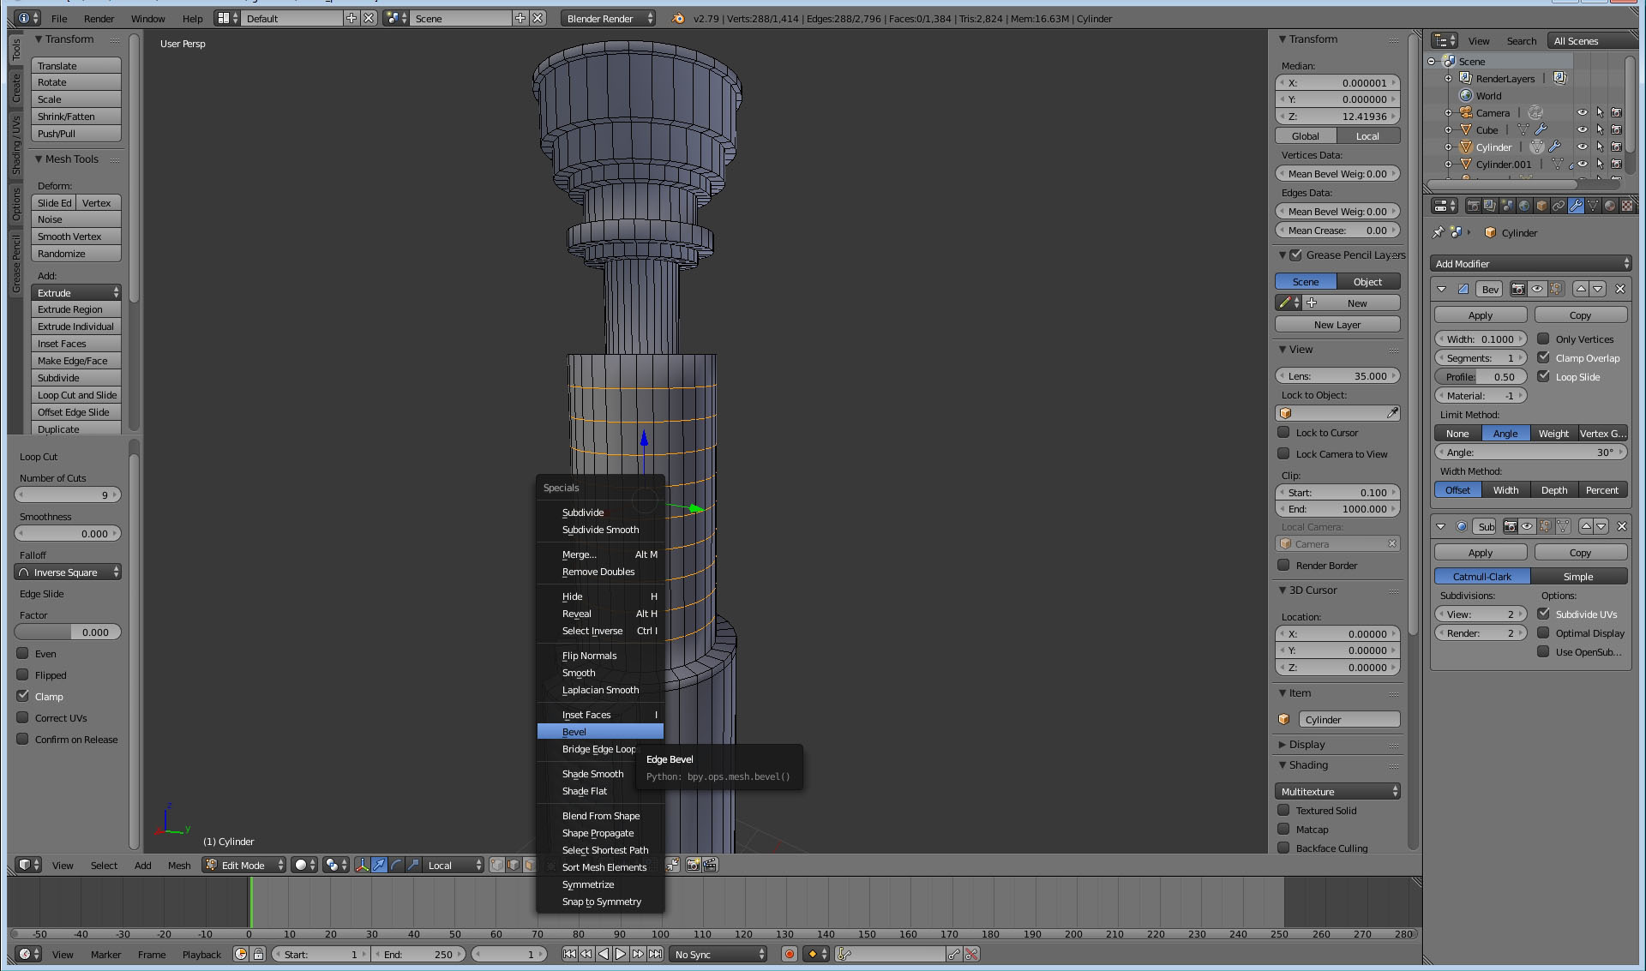Disable Clamp Overlap checkbox
The image size is (1646, 971).
pyautogui.click(x=1543, y=357)
